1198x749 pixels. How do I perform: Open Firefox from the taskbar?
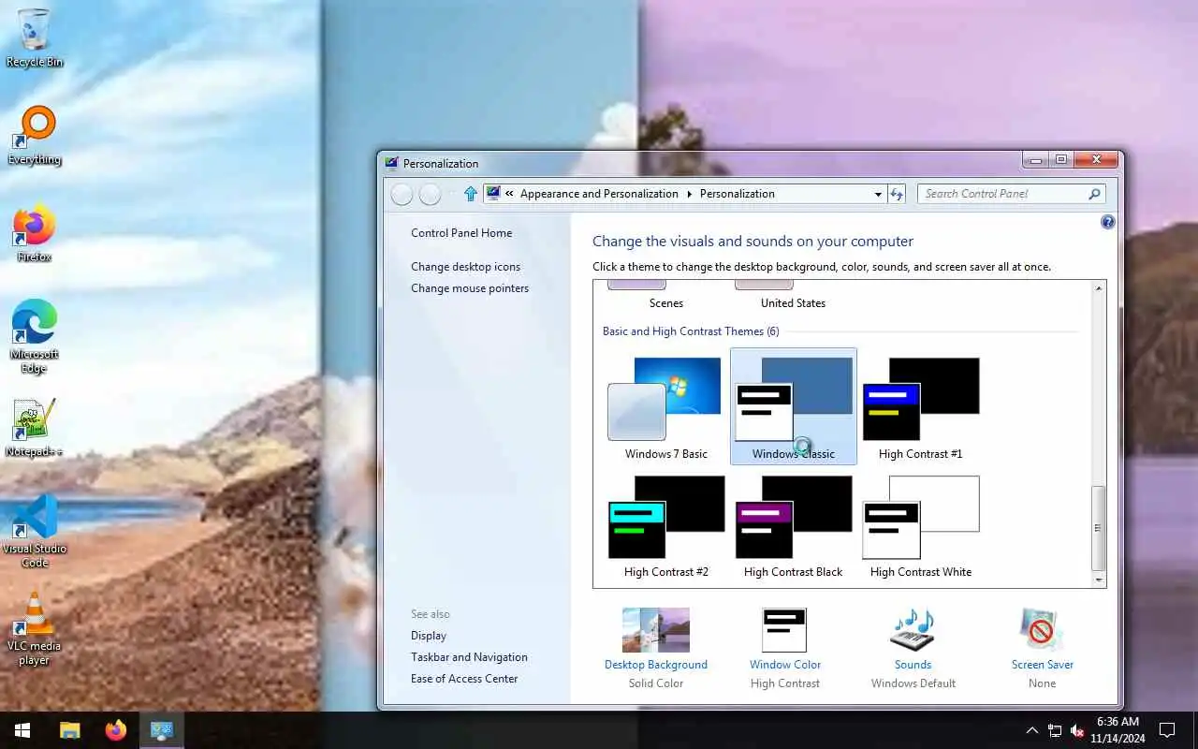tap(116, 730)
